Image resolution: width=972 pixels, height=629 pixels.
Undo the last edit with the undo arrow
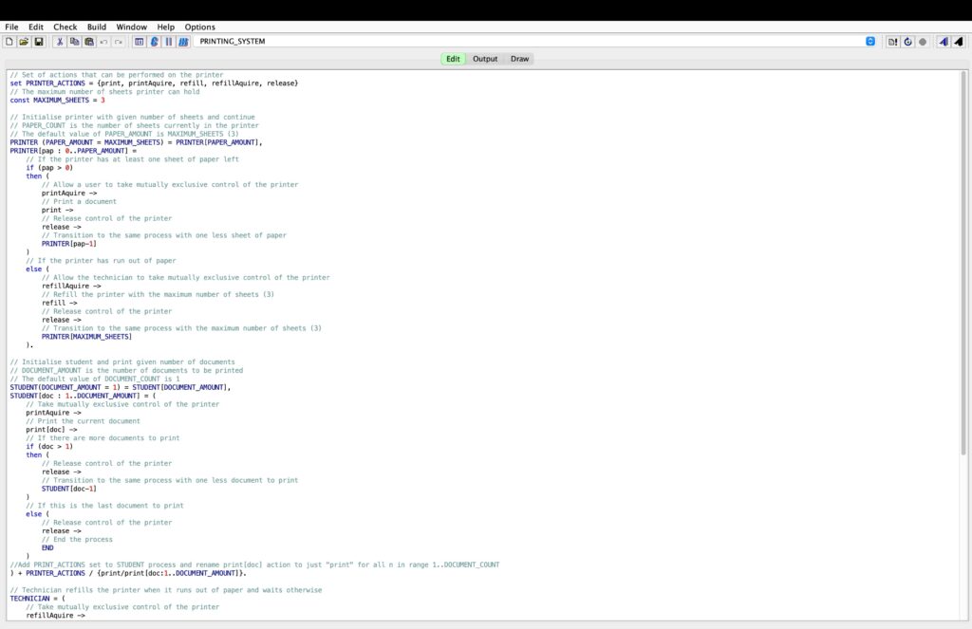[103, 42]
